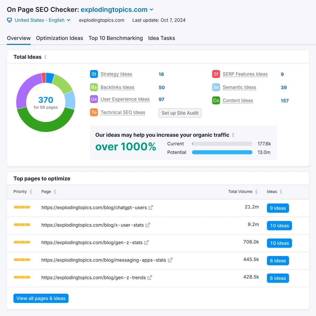Open x-user-stats page via external link icon
Screen dimensions: 316x316
tap(148, 225)
